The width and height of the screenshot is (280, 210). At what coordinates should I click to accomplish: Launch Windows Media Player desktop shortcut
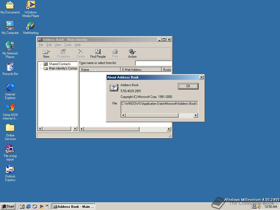31,9
